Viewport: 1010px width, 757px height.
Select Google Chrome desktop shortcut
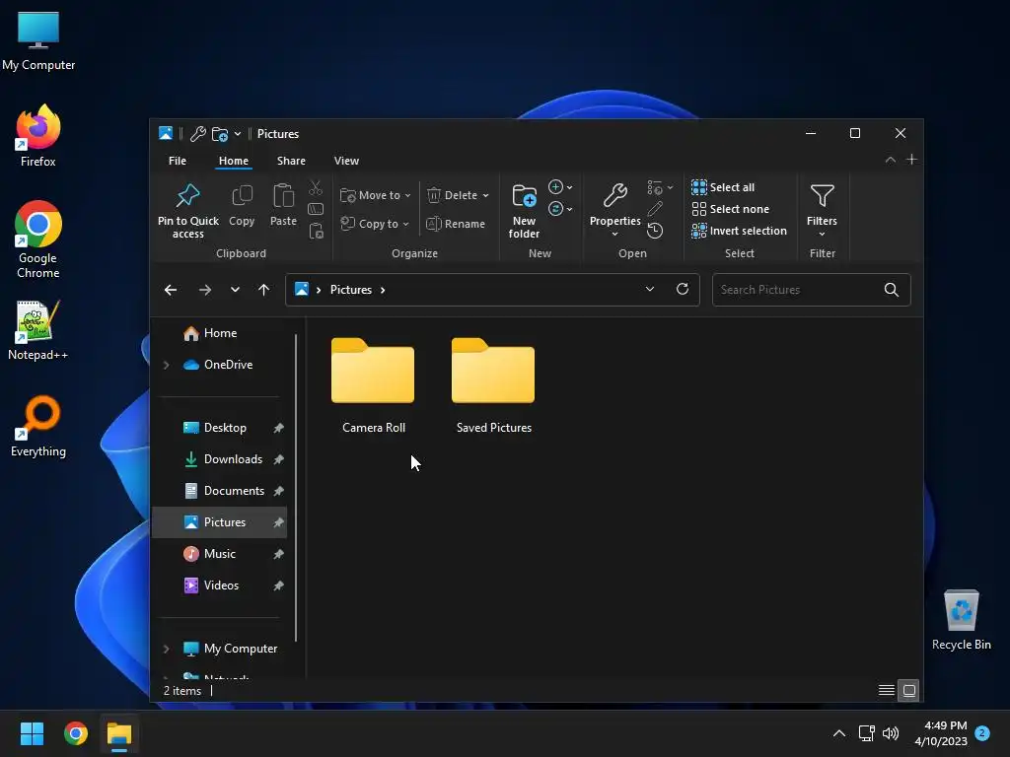click(38, 240)
